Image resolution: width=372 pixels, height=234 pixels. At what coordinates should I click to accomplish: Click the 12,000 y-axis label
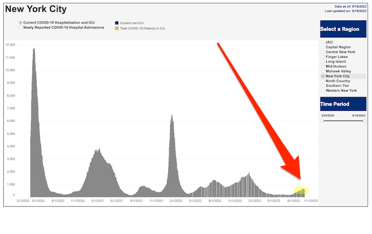click(x=10, y=45)
